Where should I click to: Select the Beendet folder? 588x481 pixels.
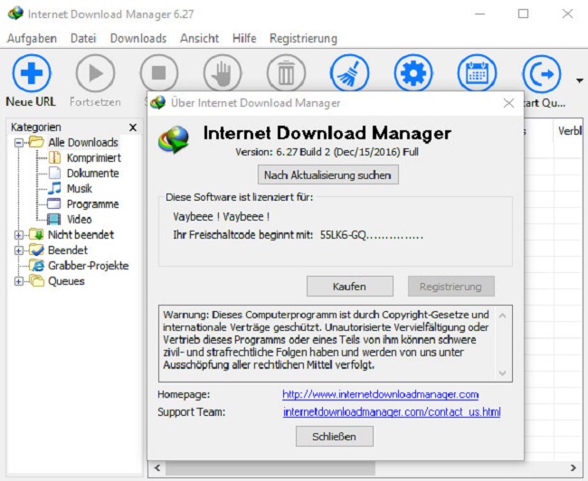point(68,250)
